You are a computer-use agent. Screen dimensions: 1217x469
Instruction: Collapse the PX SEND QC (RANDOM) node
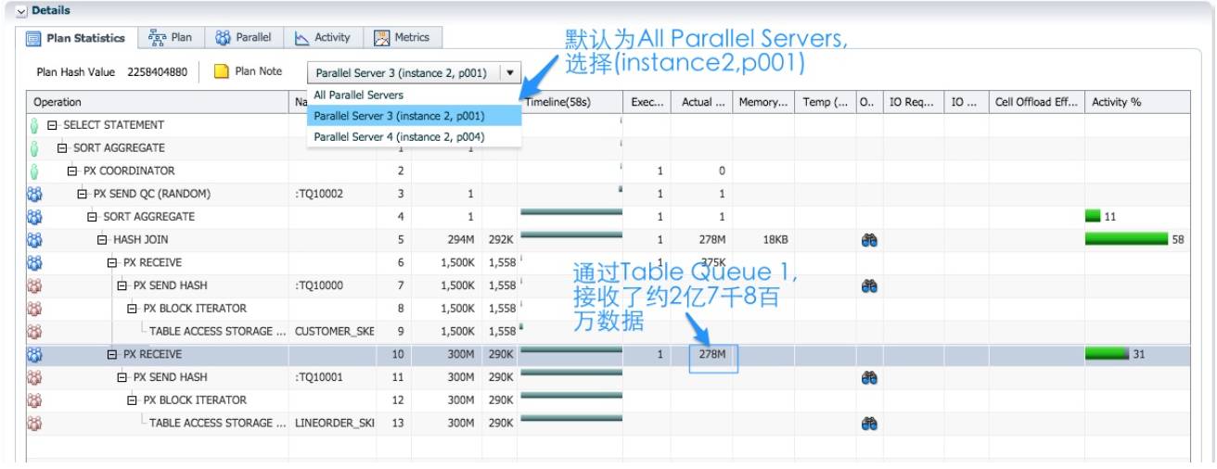(x=83, y=194)
